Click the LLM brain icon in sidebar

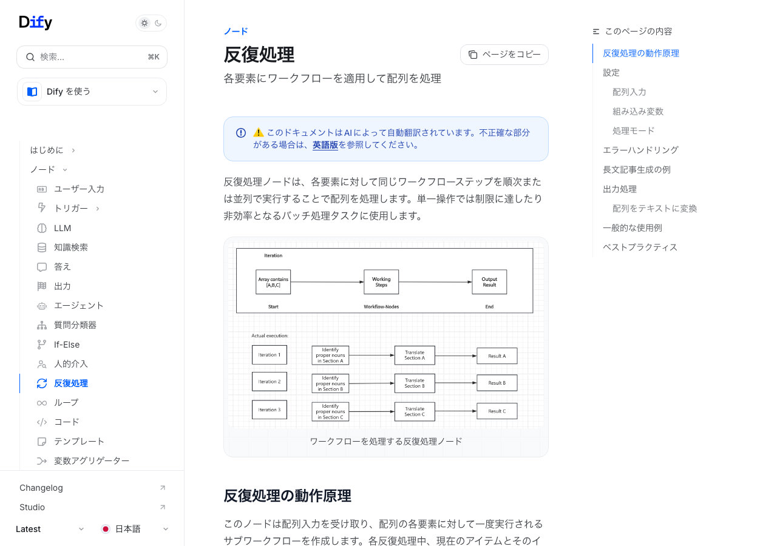(x=42, y=228)
